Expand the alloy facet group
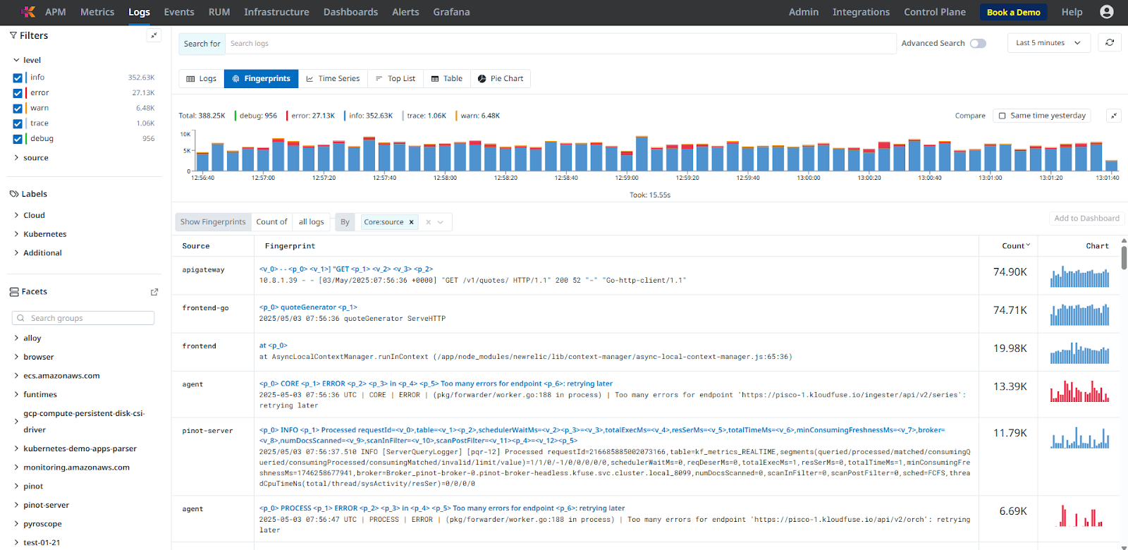This screenshot has height=550, width=1128. click(16, 338)
